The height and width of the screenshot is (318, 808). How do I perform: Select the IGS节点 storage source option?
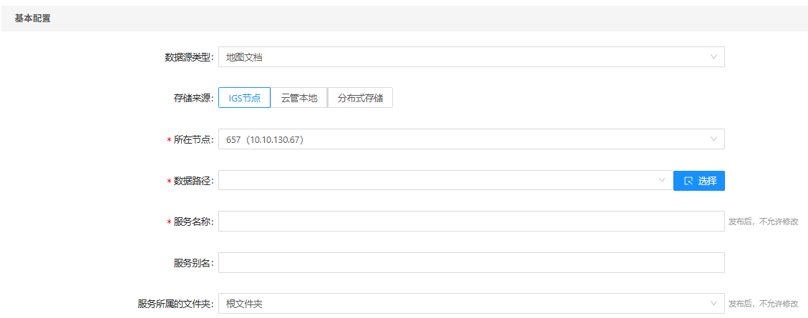[244, 98]
